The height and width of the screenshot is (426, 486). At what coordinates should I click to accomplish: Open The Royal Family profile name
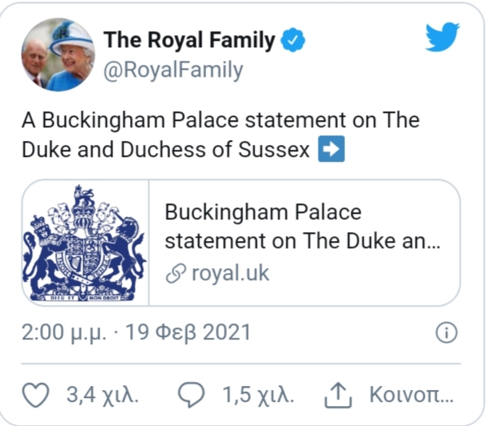(x=189, y=40)
